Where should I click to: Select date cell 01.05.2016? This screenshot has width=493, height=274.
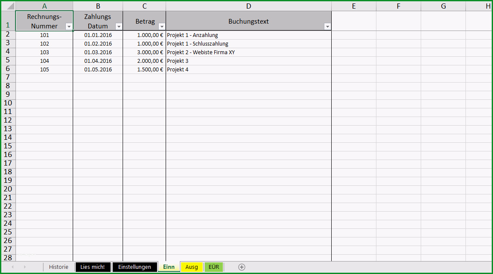coord(98,69)
